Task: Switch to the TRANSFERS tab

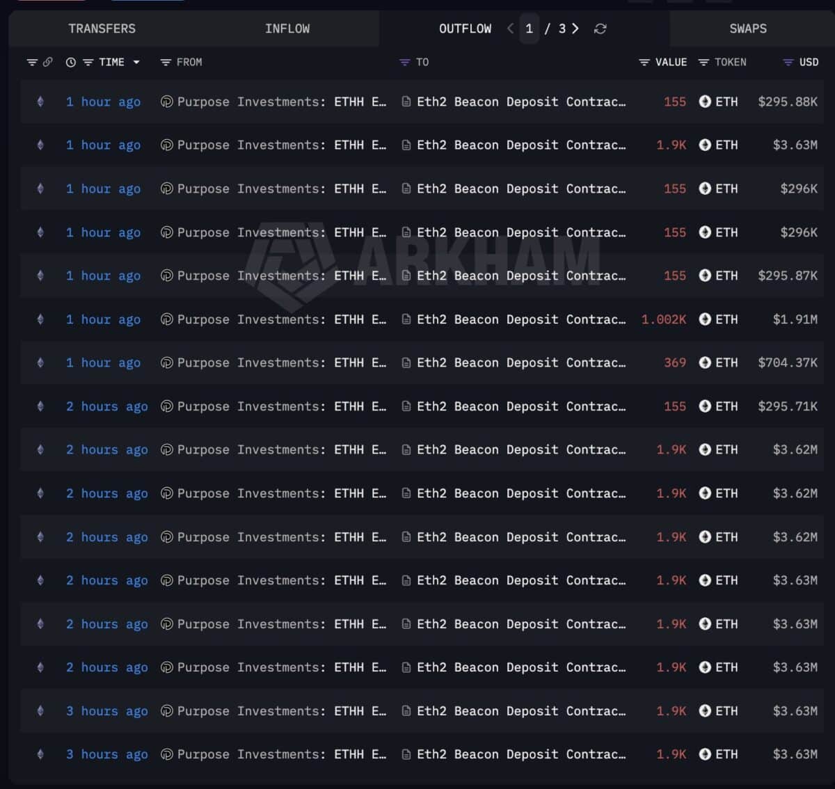Action: pos(102,29)
